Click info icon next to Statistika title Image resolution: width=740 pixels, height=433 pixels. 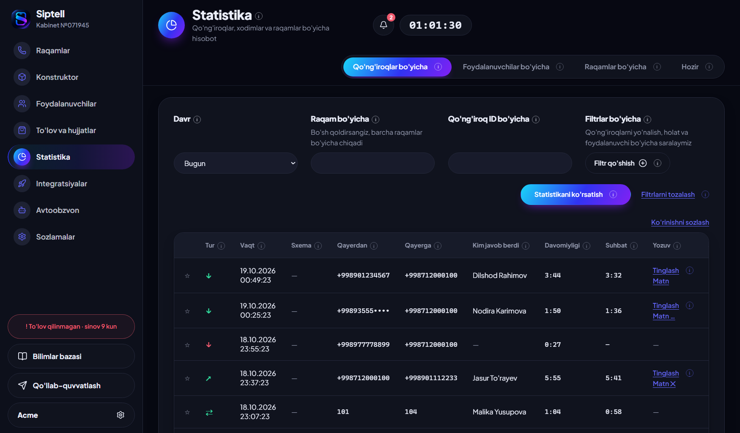(259, 16)
